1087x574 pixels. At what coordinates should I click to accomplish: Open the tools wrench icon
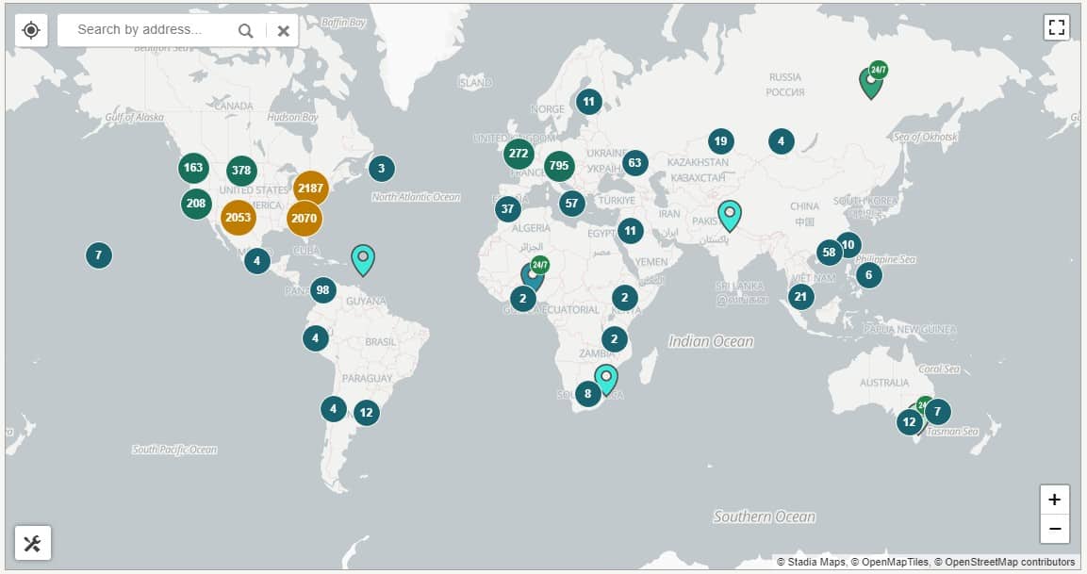(x=33, y=543)
